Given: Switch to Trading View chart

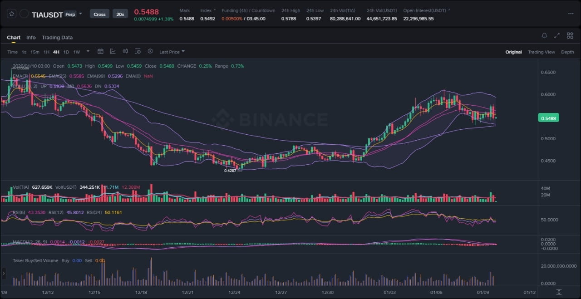Looking at the screenshot, I should (541, 52).
